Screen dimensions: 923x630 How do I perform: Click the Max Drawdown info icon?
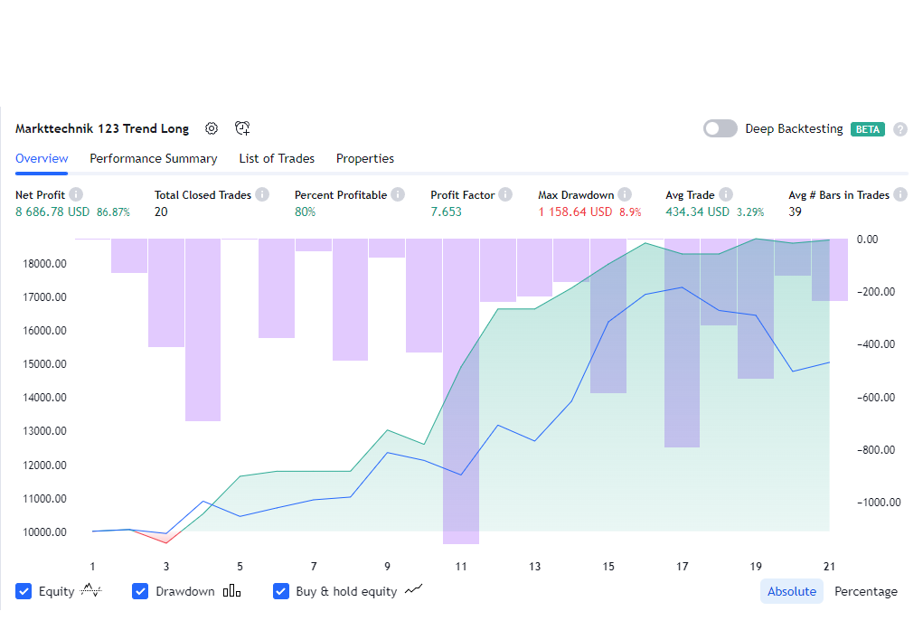pos(625,194)
